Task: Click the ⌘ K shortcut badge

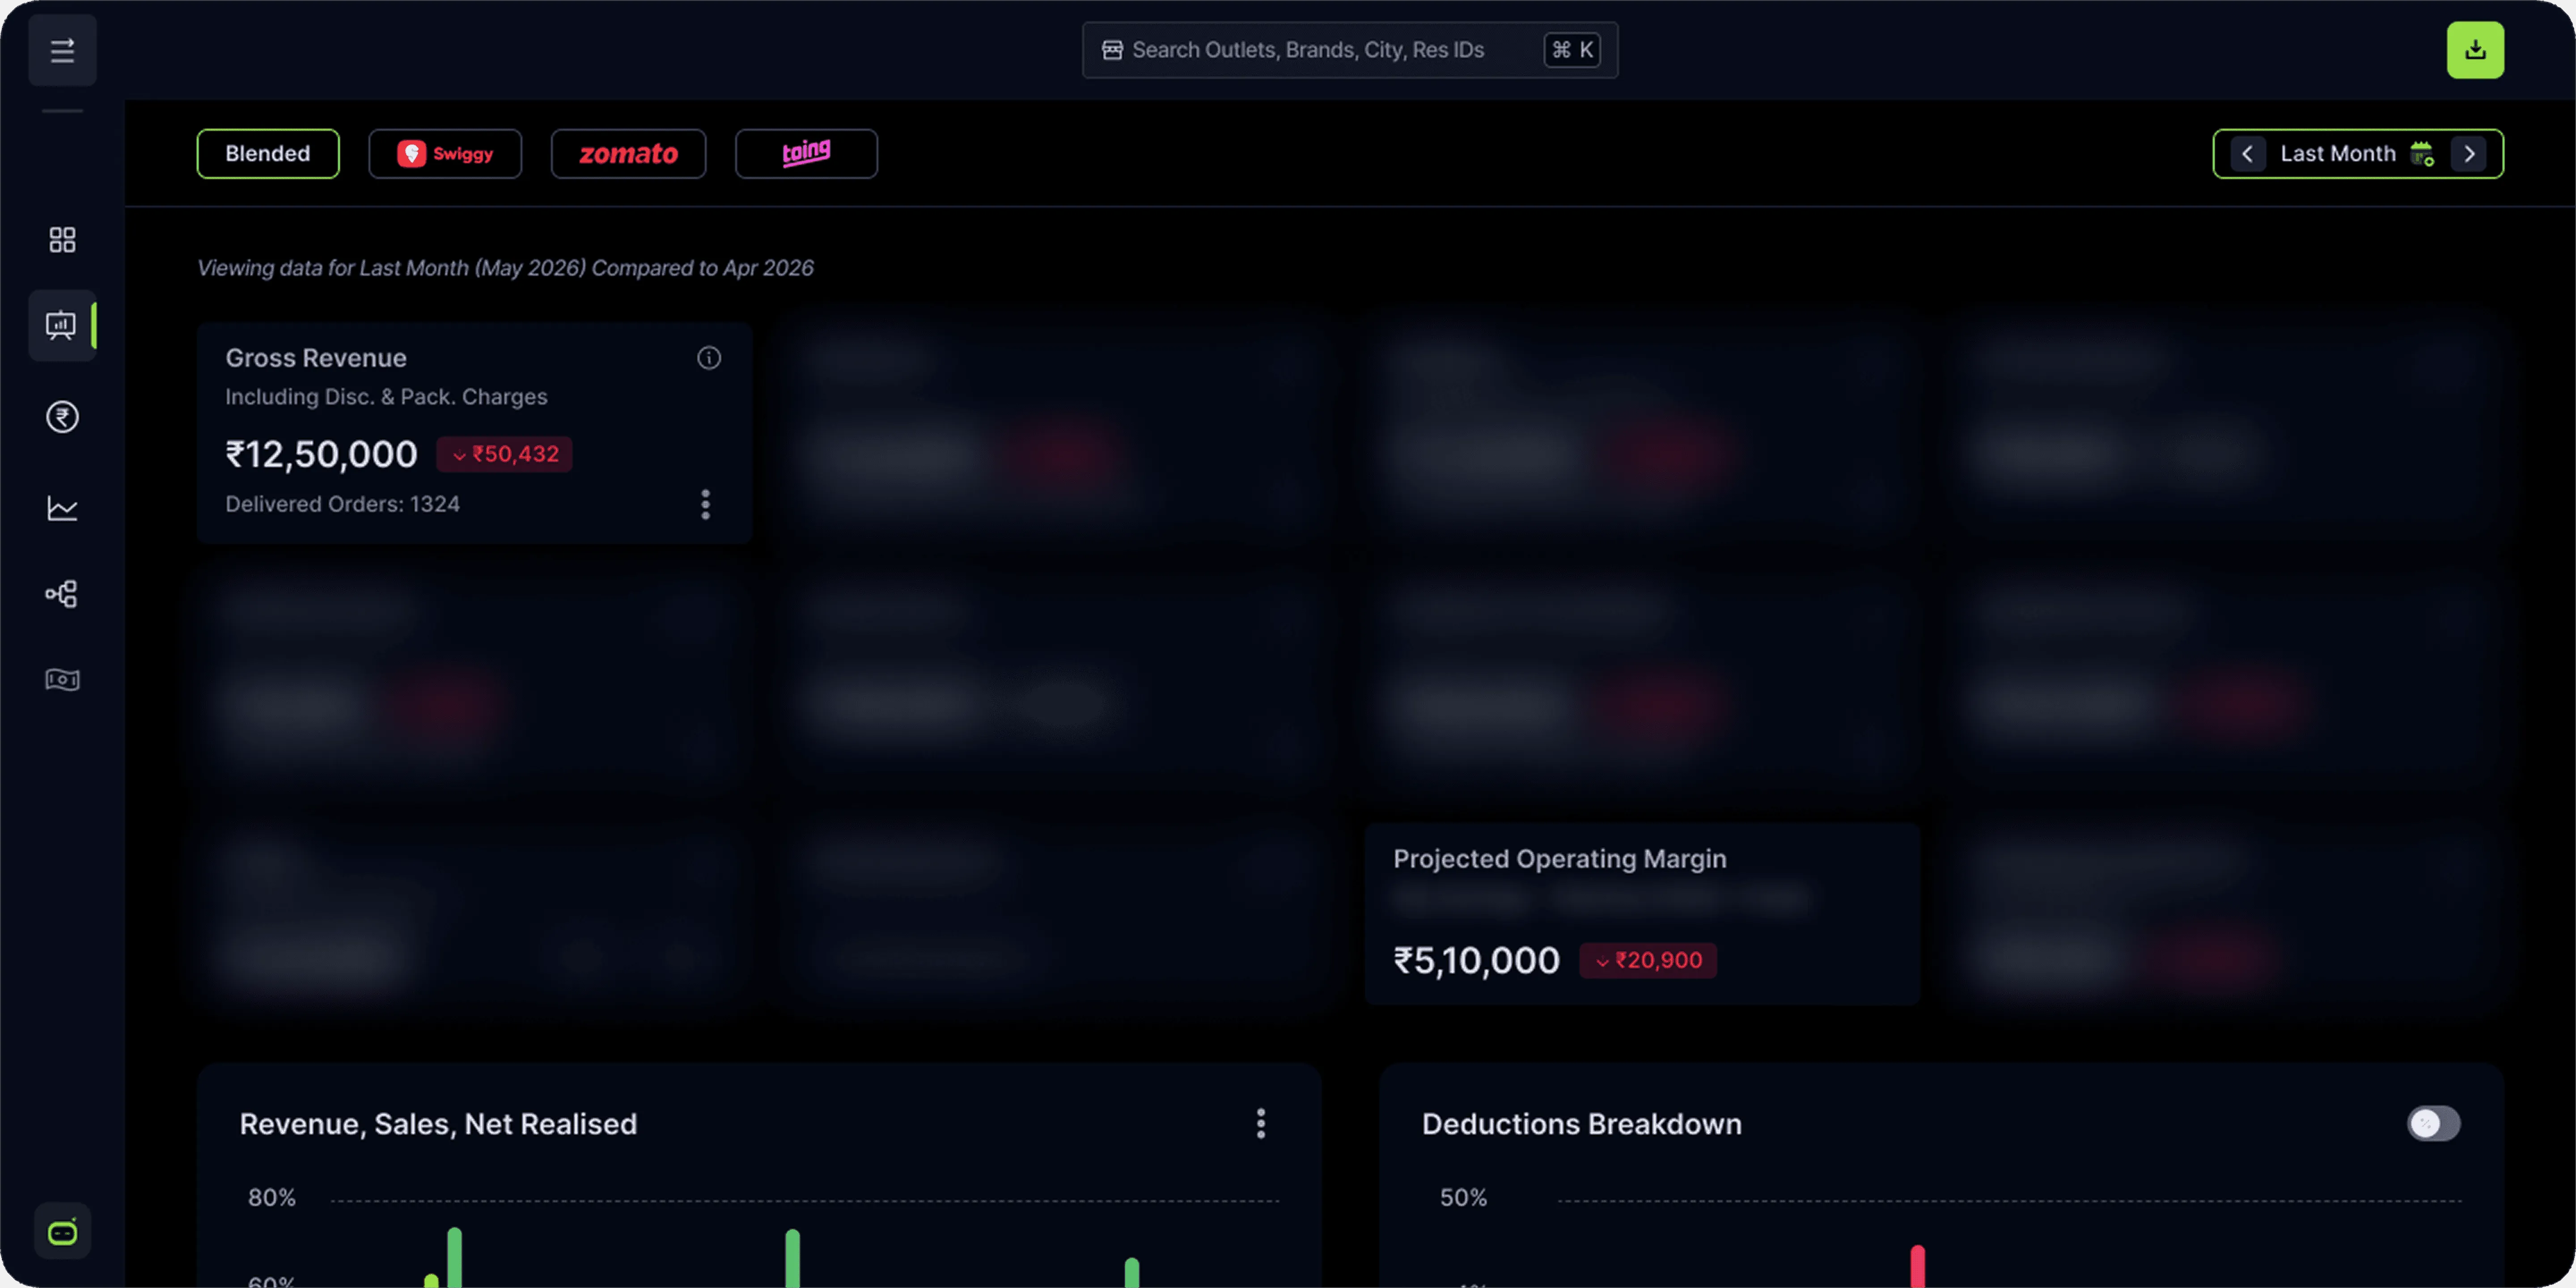Action: (1572, 50)
